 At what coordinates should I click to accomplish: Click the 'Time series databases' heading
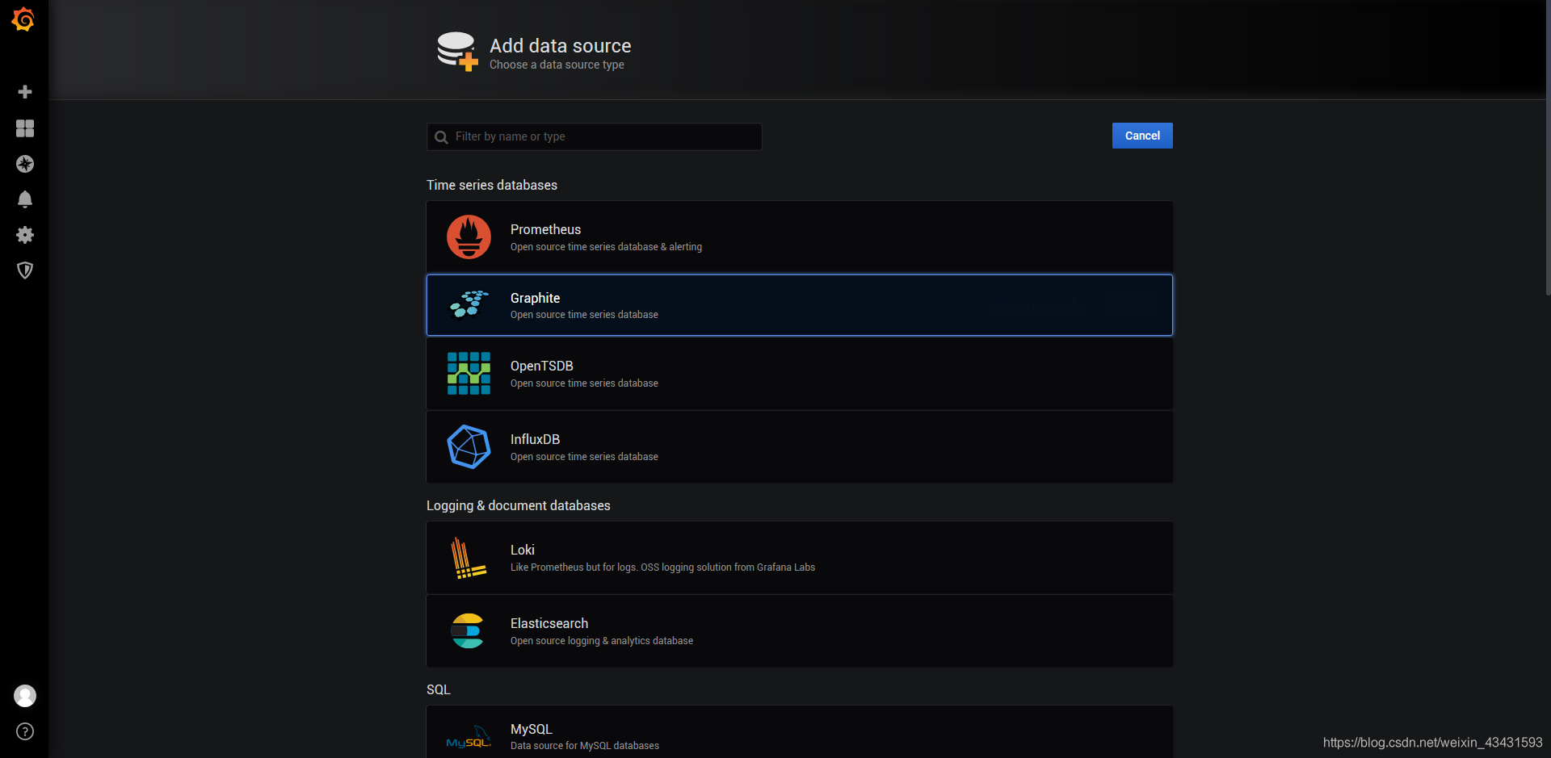[x=492, y=185]
